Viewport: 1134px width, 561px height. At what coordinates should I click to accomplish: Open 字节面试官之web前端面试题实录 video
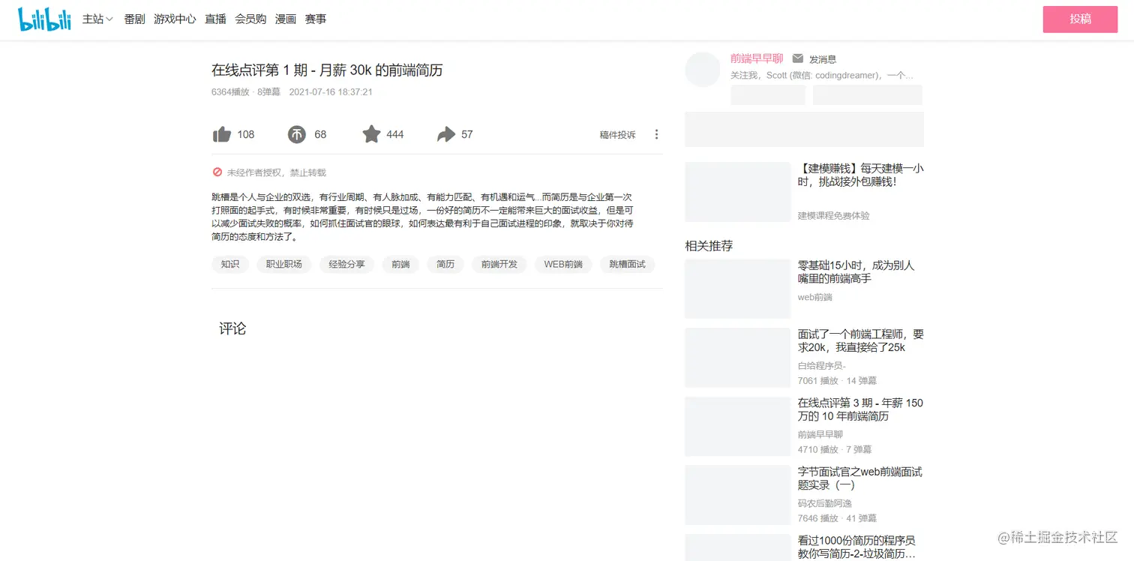pos(860,478)
